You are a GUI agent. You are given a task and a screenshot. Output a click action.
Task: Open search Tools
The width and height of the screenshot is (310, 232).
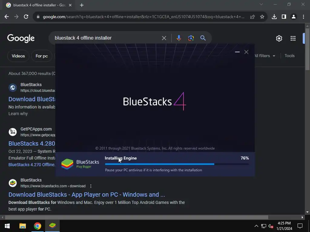[x=289, y=56]
